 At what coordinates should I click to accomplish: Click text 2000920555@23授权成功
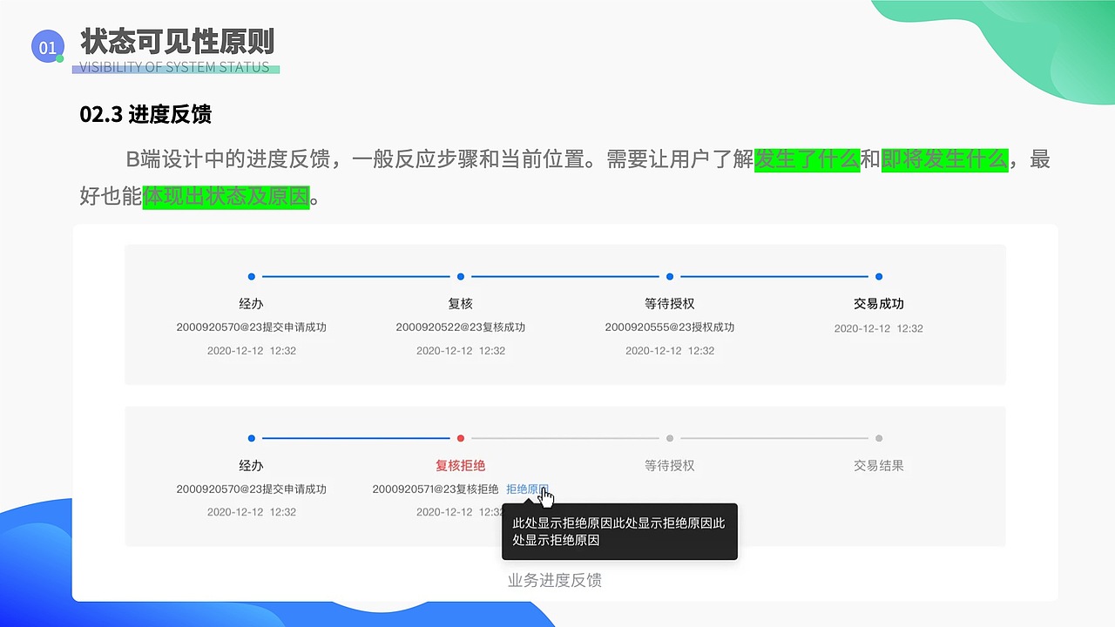[670, 327]
